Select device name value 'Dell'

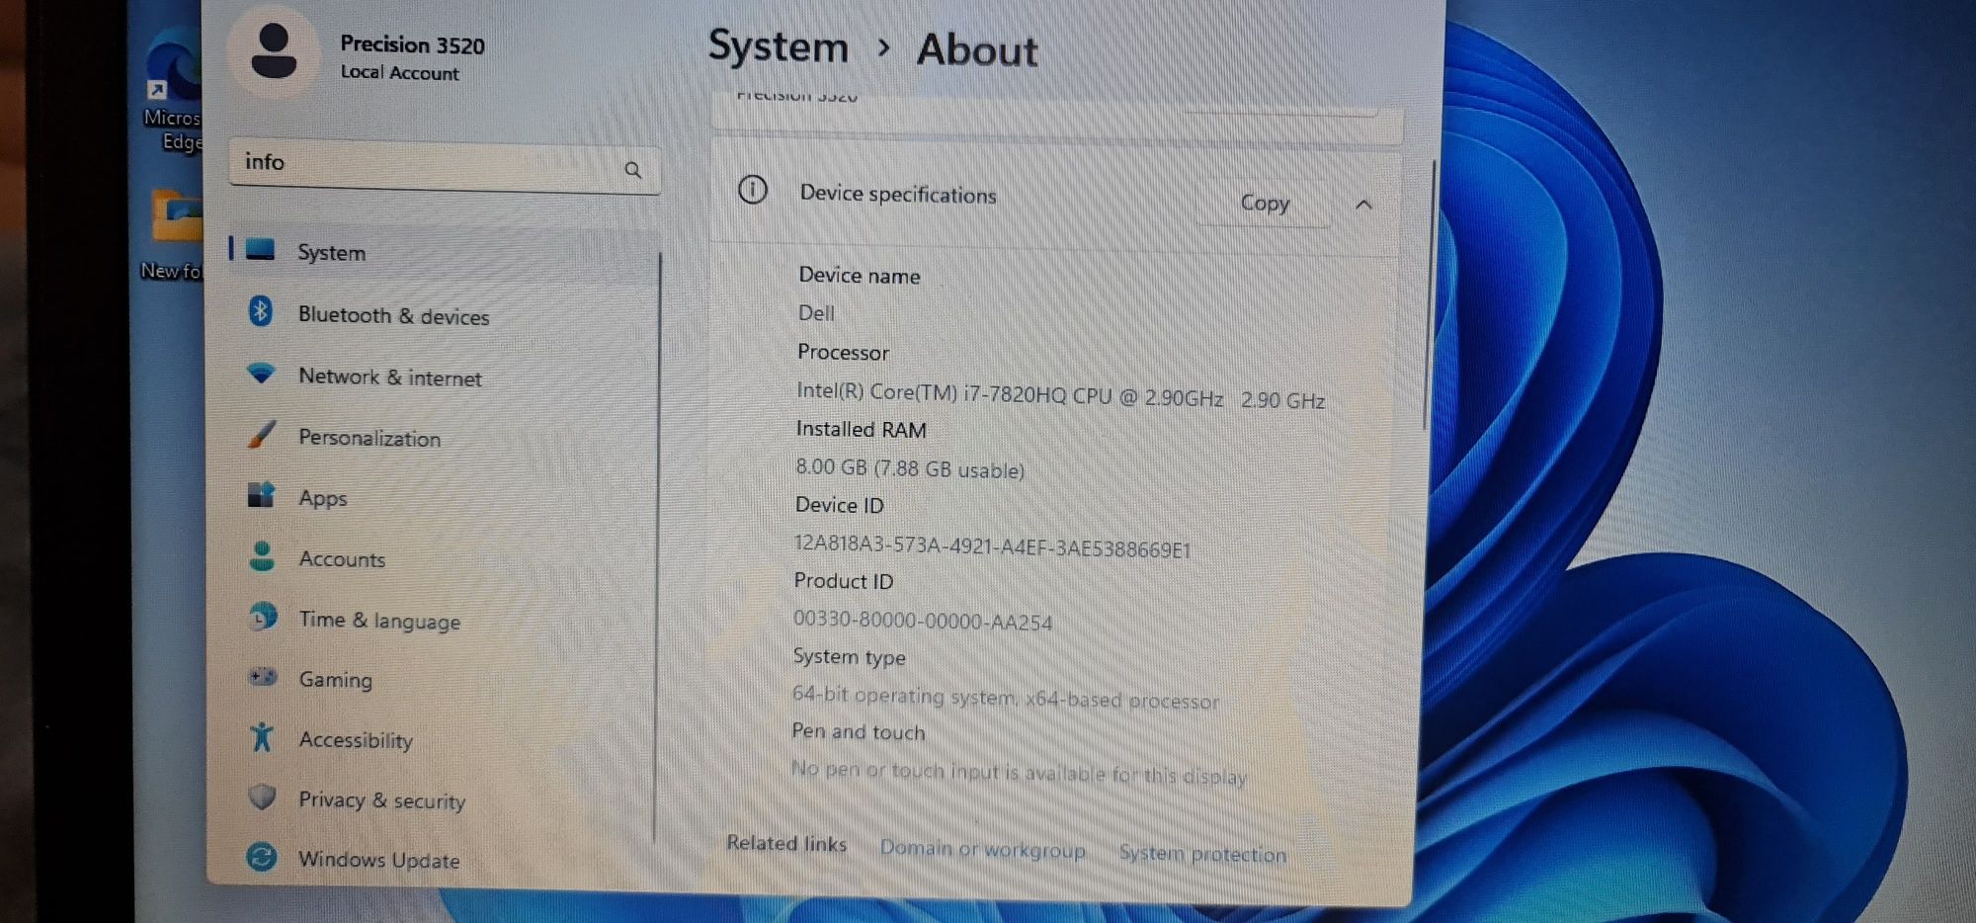[816, 313]
